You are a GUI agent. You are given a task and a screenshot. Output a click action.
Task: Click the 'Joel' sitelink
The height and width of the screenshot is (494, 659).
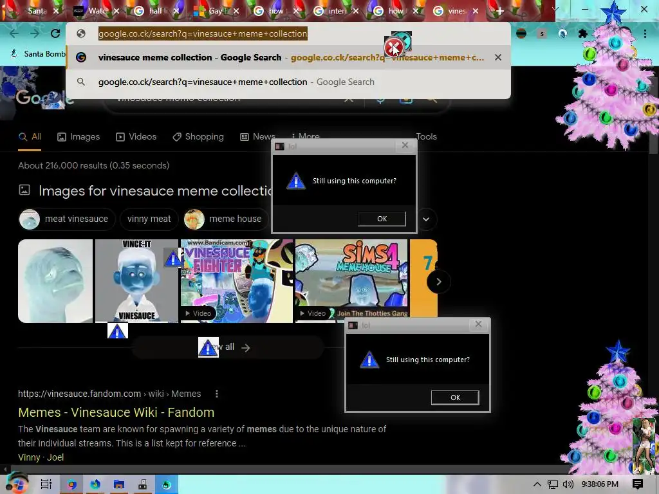(x=55, y=457)
